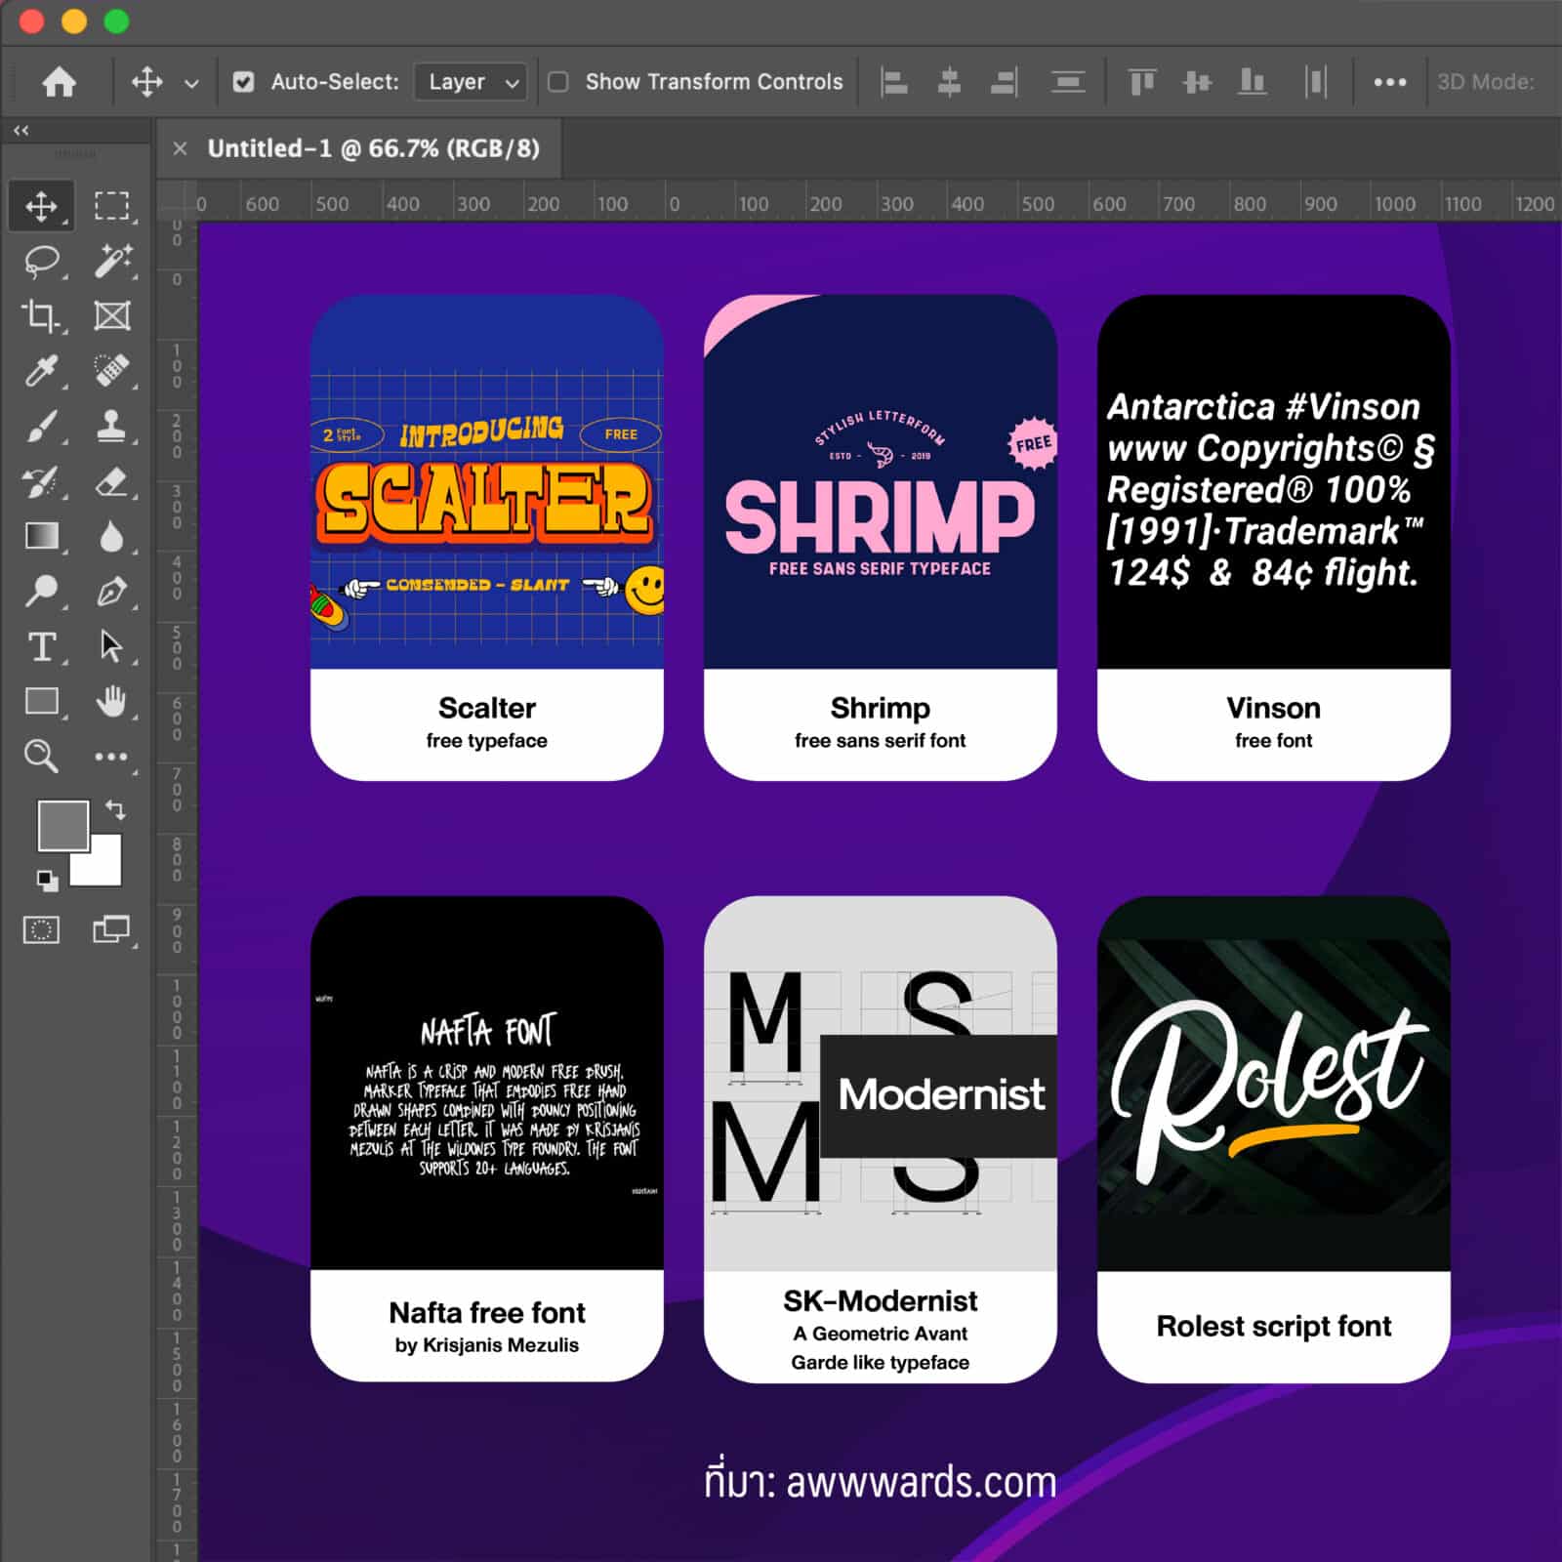Collapse the tools panel with double chevron
The width and height of the screenshot is (1562, 1562).
click(x=21, y=130)
